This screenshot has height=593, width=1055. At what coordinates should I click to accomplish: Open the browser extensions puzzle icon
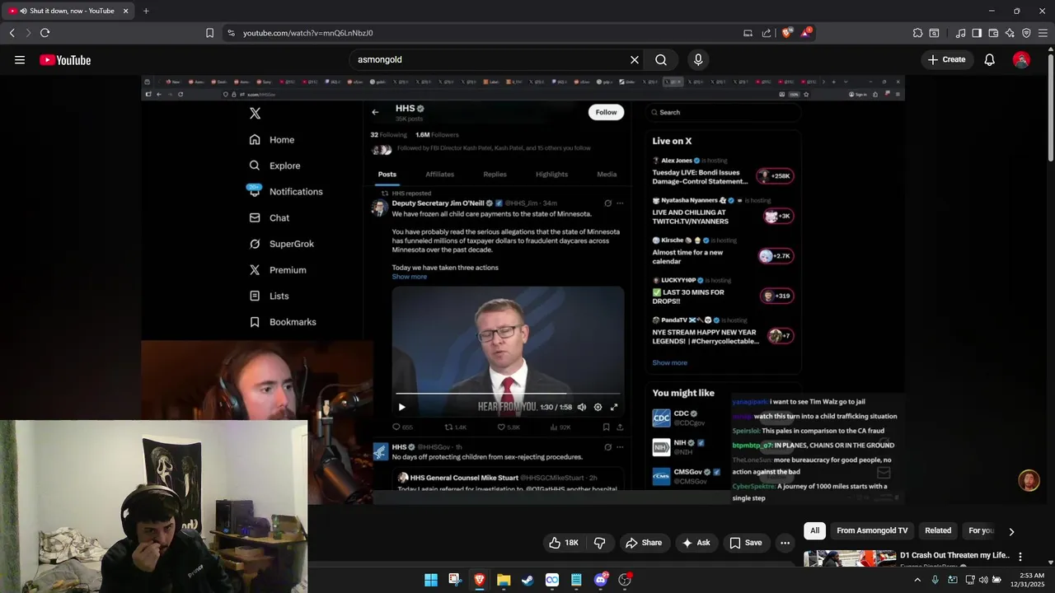917,33
